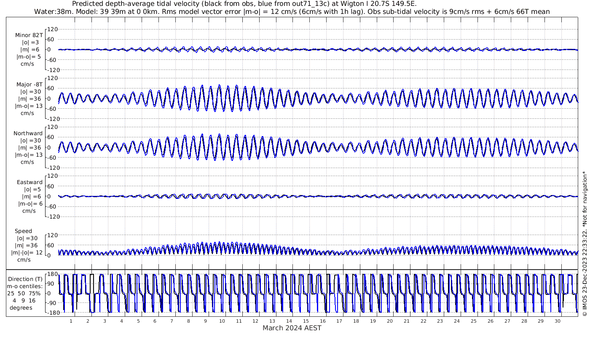Click the IMOS copyright vertical text

click(584, 243)
